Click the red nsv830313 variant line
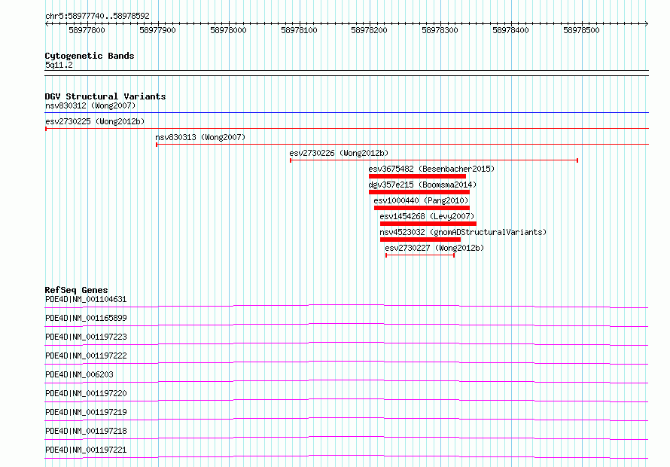 (403, 145)
